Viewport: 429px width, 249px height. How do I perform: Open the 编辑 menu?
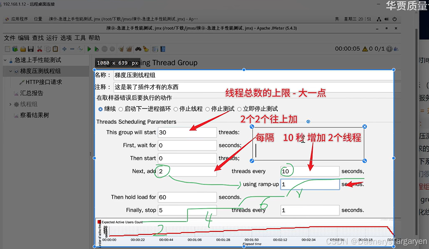pos(23,38)
